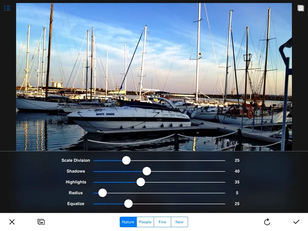Switch to the People preset tab
This screenshot has height=231, width=308.
click(x=145, y=222)
